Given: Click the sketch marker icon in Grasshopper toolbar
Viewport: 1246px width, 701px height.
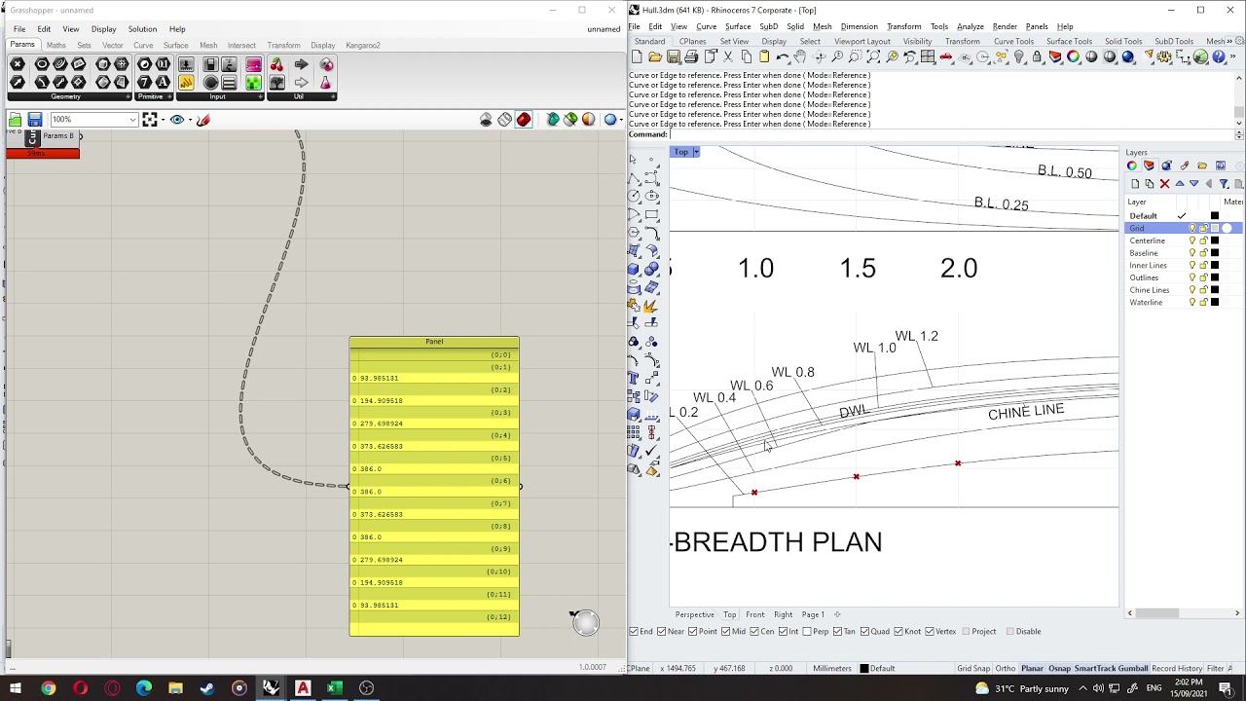Looking at the screenshot, I should (203, 120).
